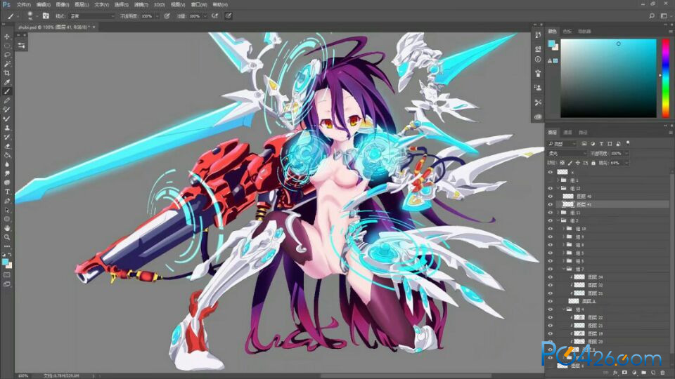Viewport: 675px width, 379px height.
Task: Select the Zoom magnifier tool
Action: point(7,237)
